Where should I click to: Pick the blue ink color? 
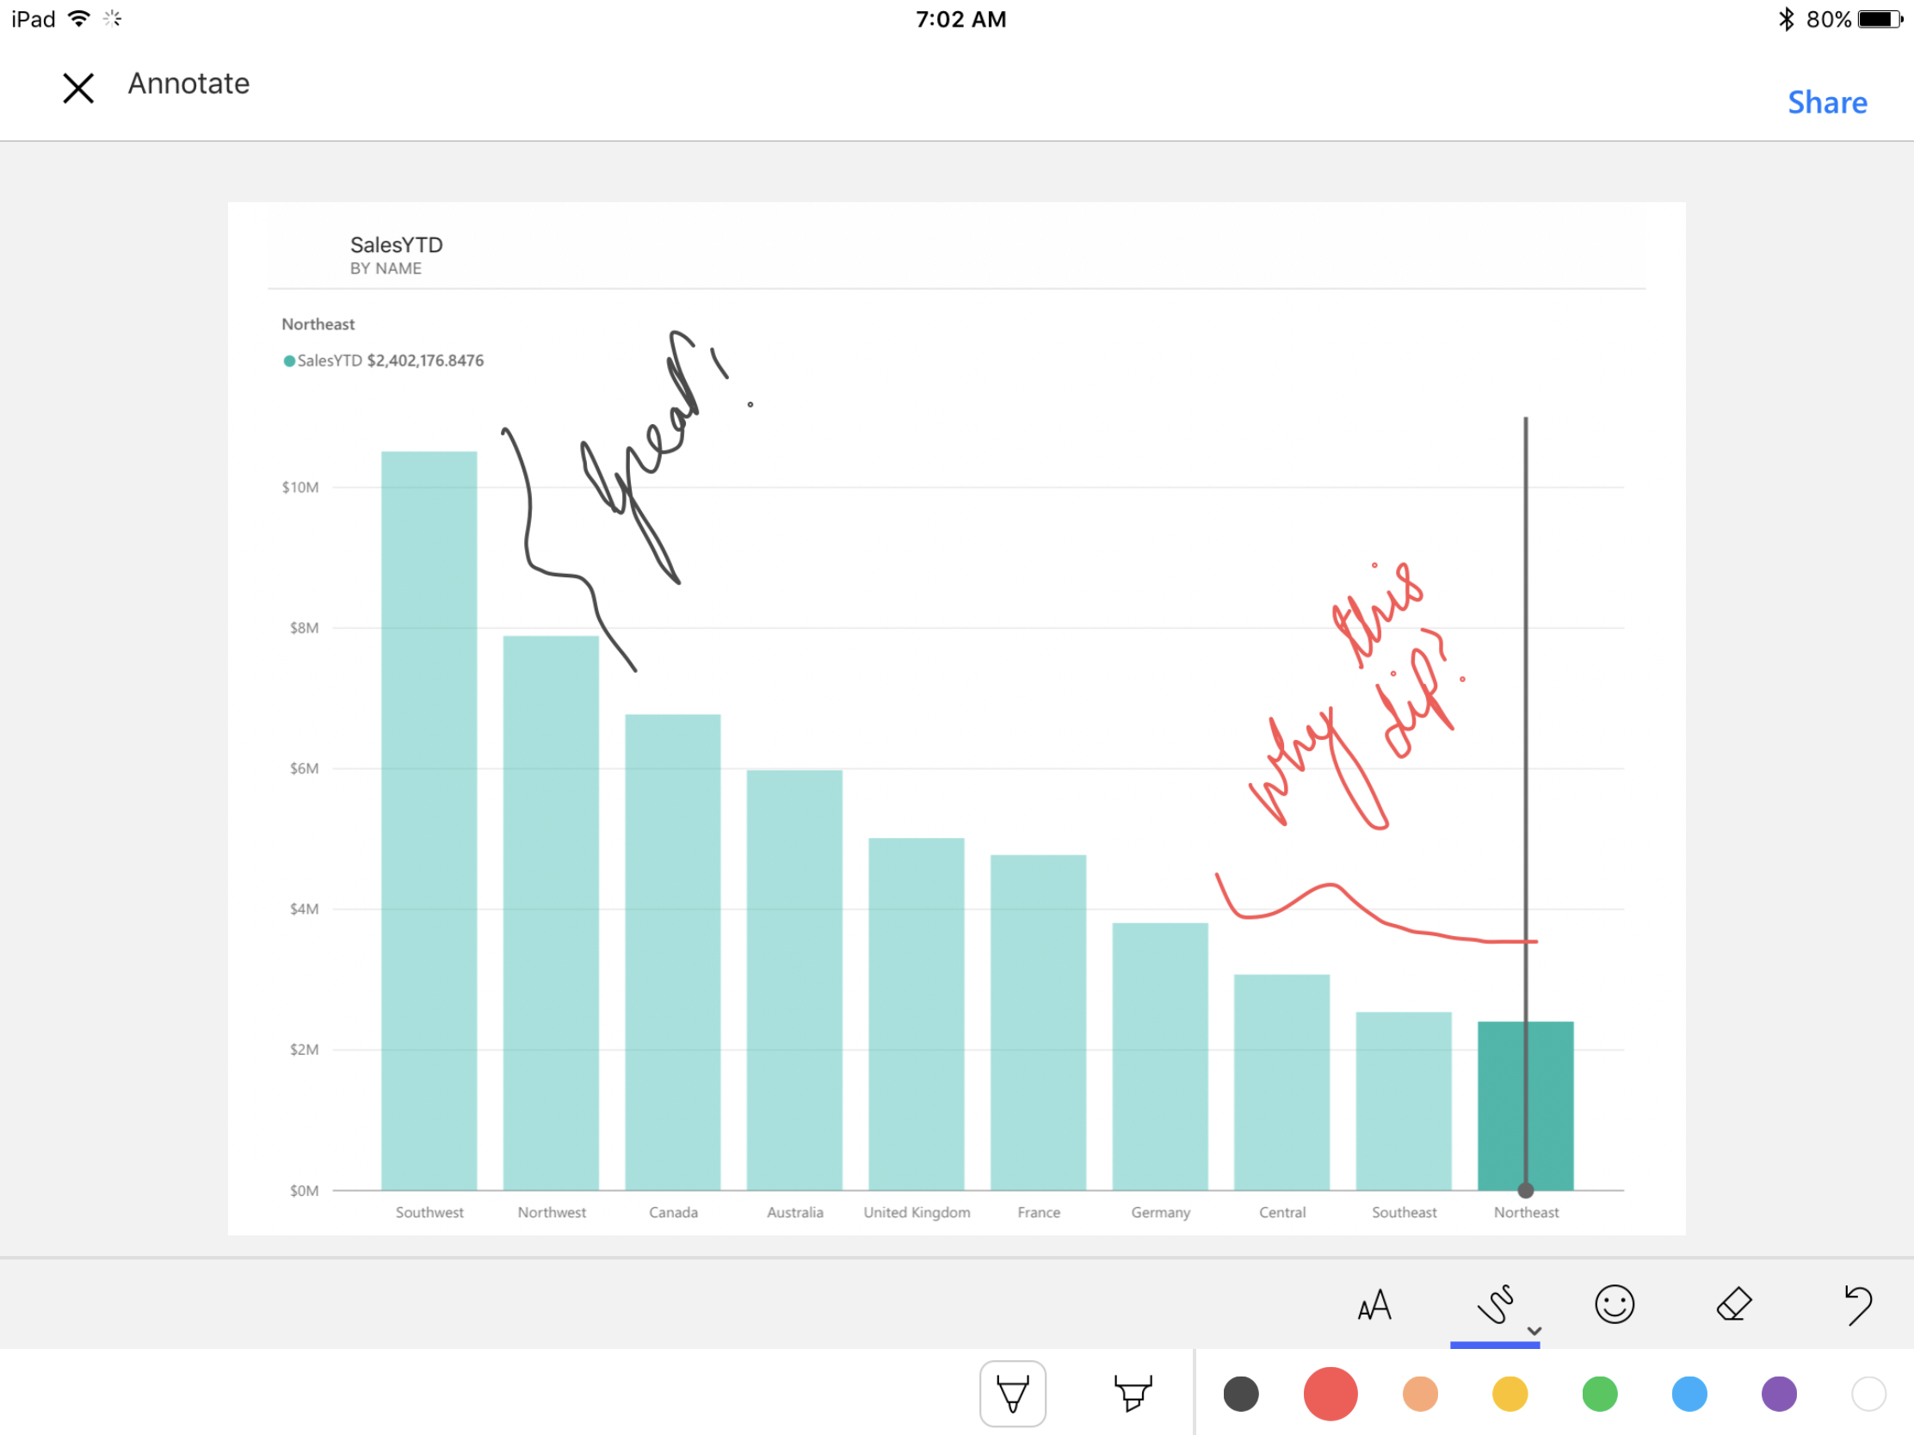coord(1689,1394)
